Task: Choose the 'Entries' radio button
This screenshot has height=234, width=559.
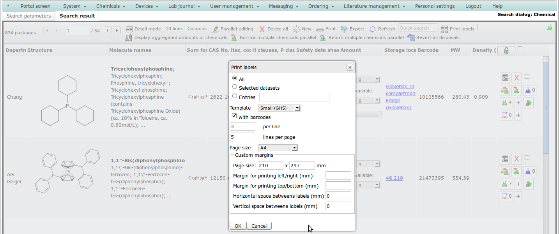Action: point(235,96)
